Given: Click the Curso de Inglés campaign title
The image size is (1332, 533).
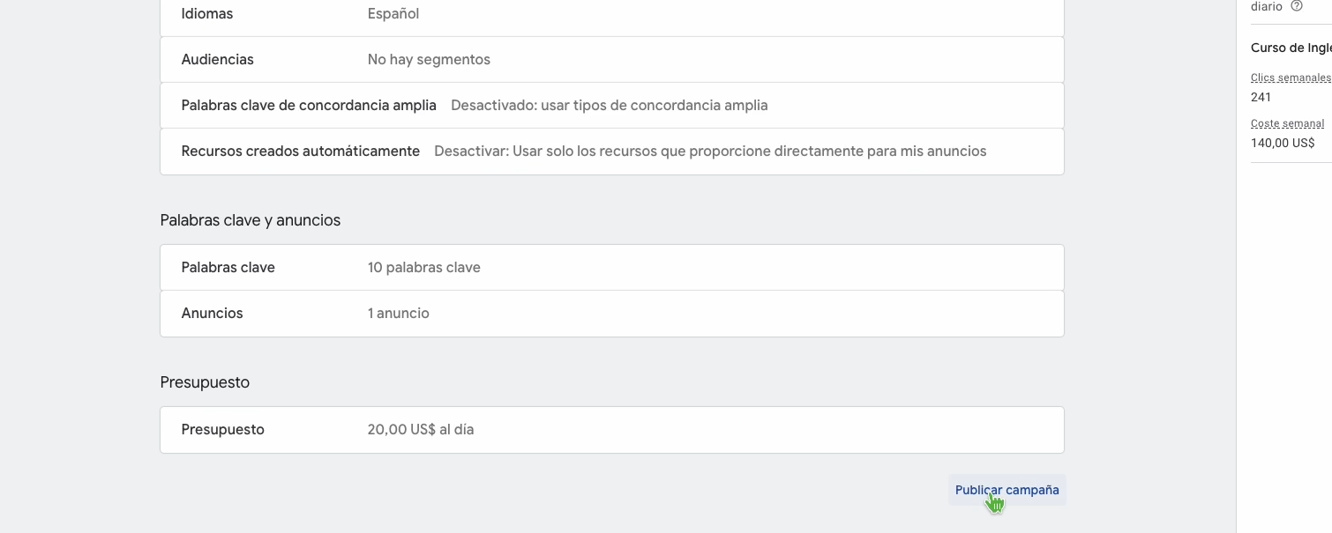Looking at the screenshot, I should click(x=1291, y=48).
